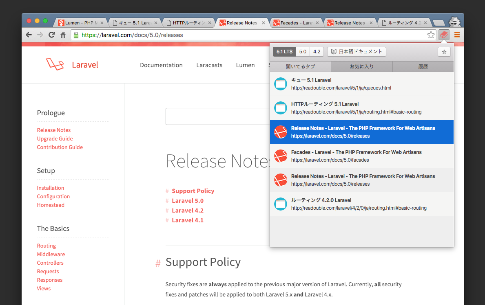The image size is (485, 305).
Task: Open the Views sidebar link
Action: [x=44, y=288]
